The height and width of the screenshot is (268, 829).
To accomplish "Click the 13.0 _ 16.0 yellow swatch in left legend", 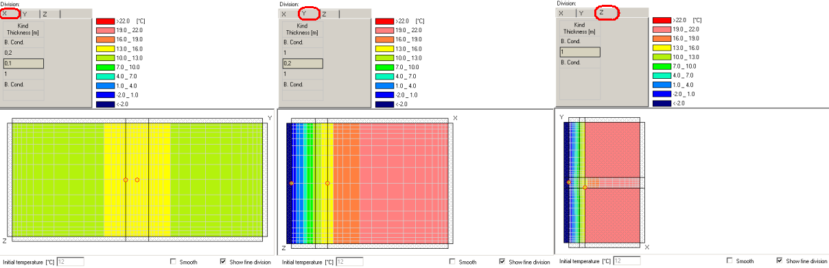I will [106, 49].
